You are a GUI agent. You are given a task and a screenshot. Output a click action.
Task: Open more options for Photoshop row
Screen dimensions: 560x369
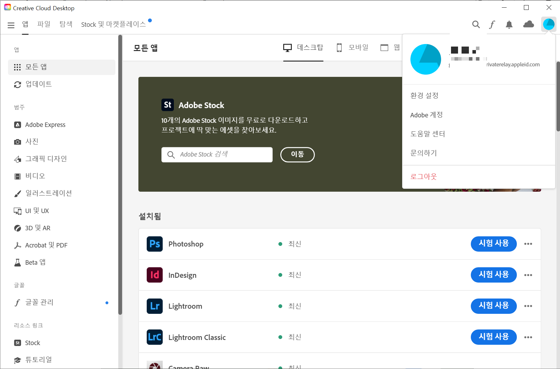(528, 244)
